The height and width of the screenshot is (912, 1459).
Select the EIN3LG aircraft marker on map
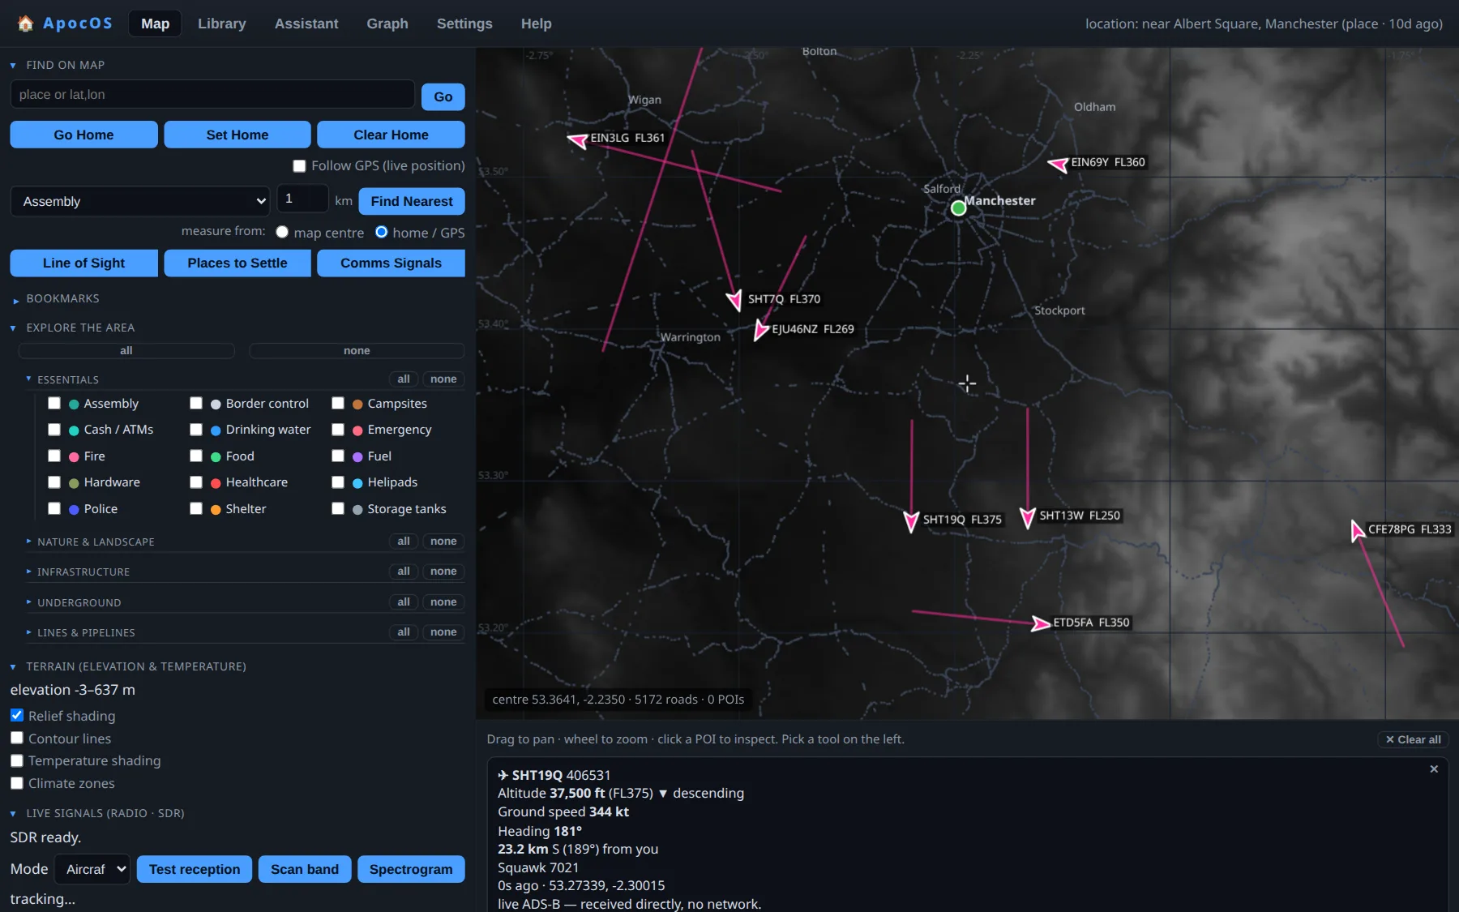pos(578,140)
